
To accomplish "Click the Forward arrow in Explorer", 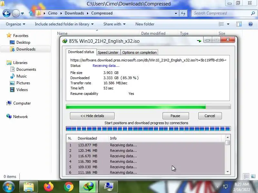I will pyautogui.click(x=15, y=13).
